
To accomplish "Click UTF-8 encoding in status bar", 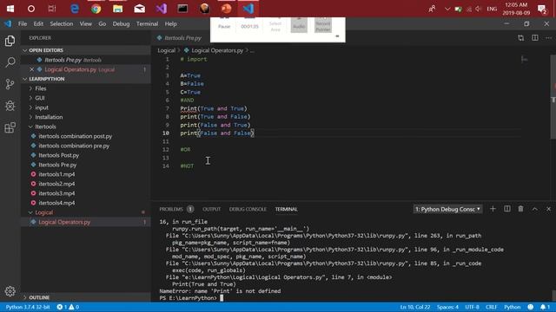I will [x=472, y=307].
